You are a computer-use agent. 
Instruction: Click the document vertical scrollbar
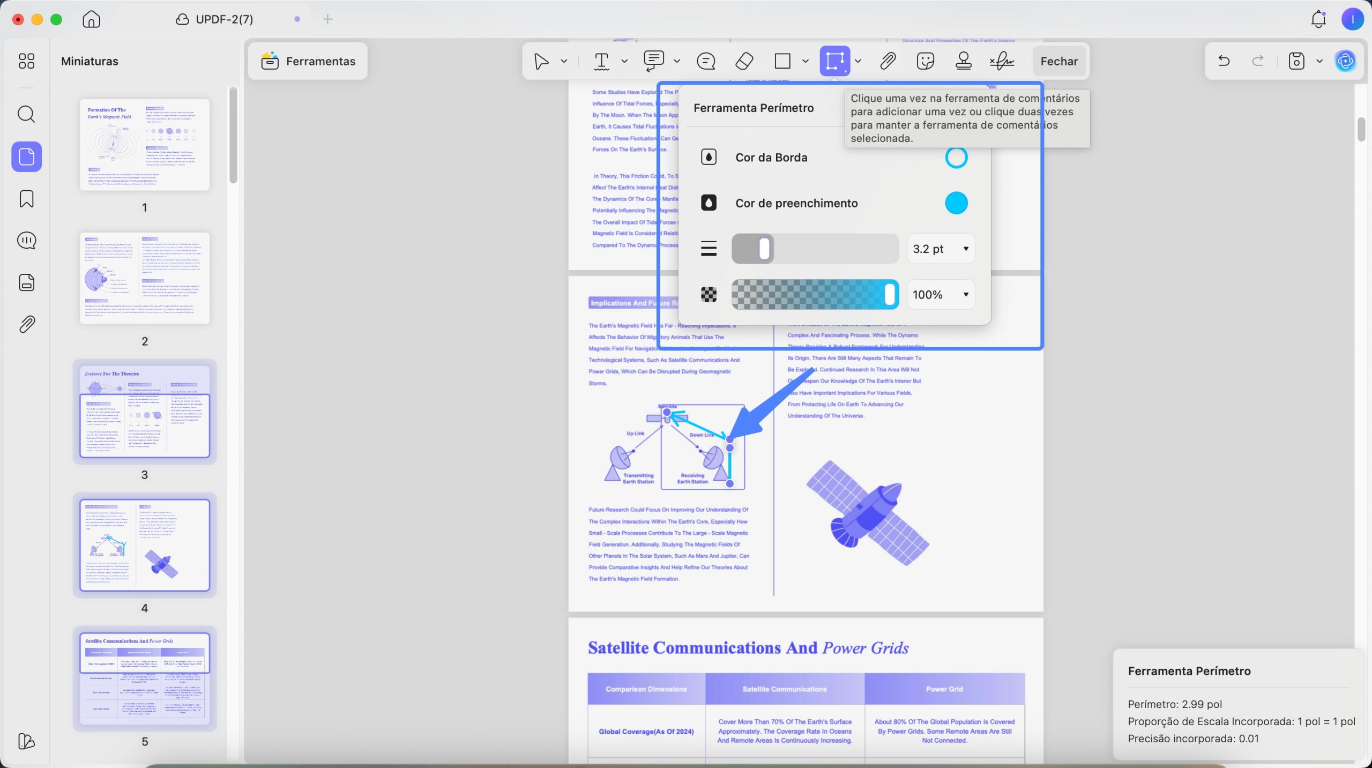coord(1362,129)
